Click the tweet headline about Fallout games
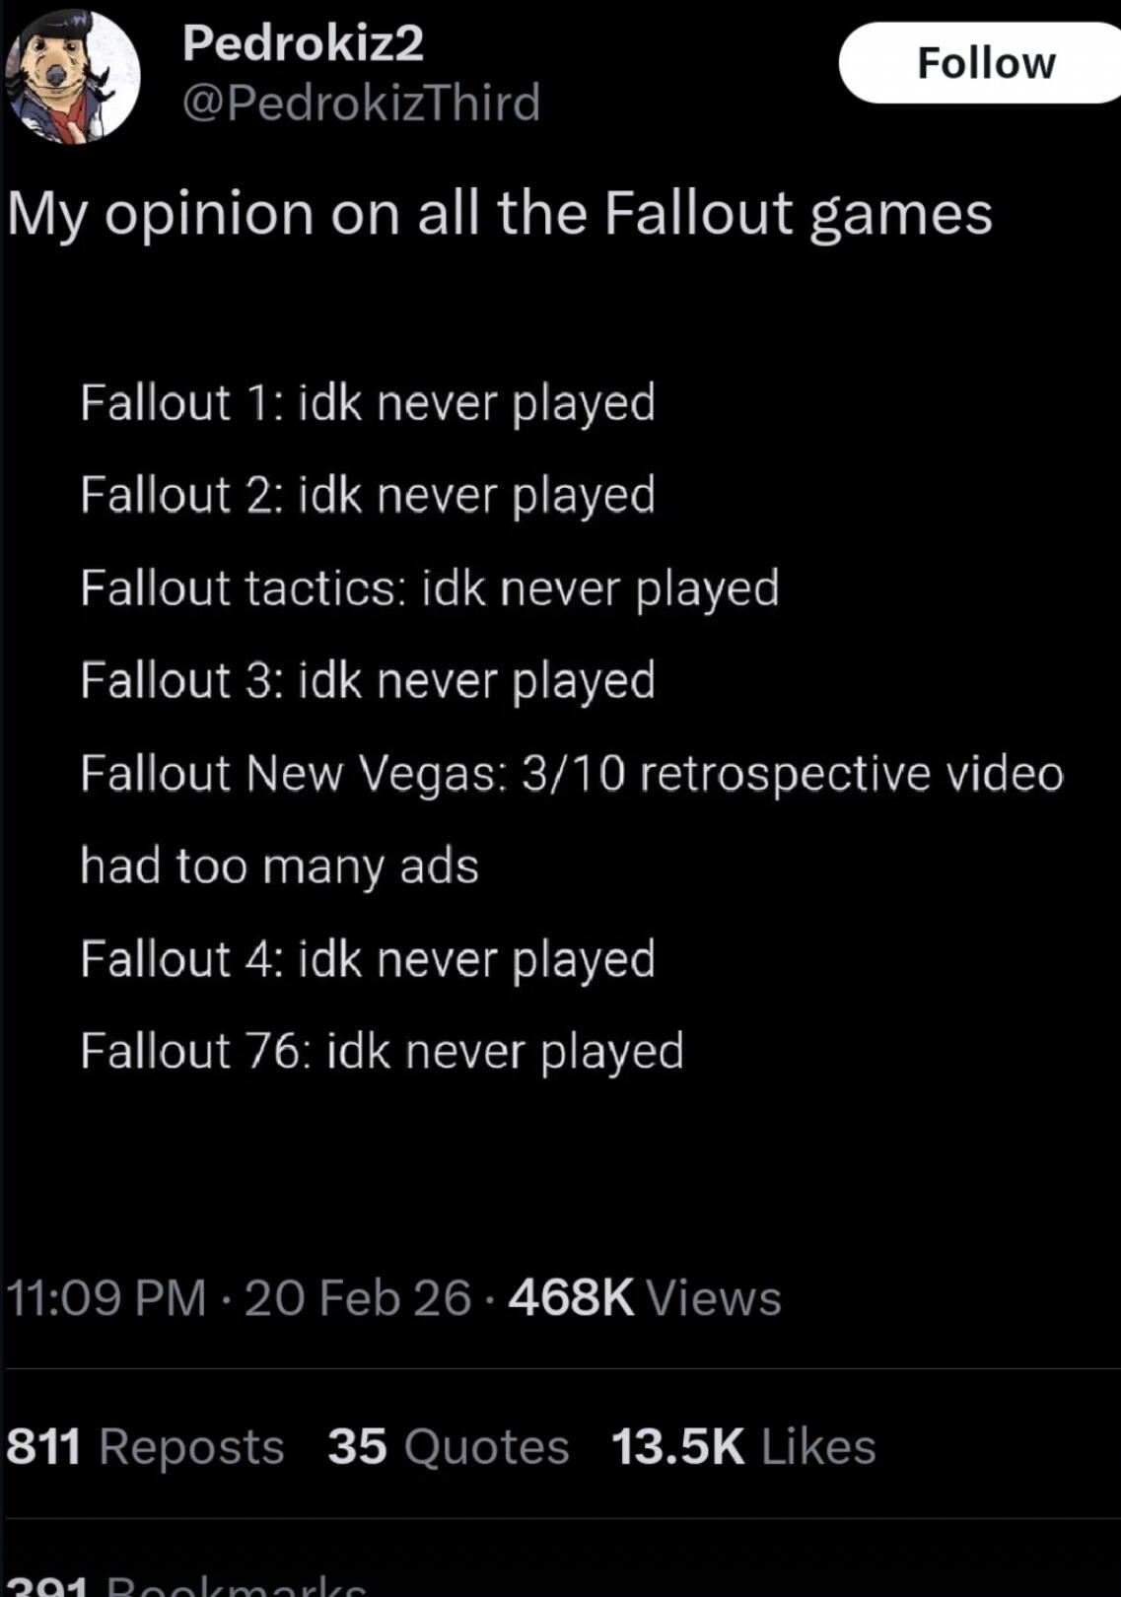Viewport: 1121px width, 1597px height. click(499, 214)
